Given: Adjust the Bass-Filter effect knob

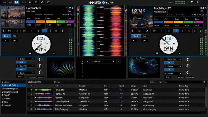Looking at the screenshot, I should coord(40,66).
